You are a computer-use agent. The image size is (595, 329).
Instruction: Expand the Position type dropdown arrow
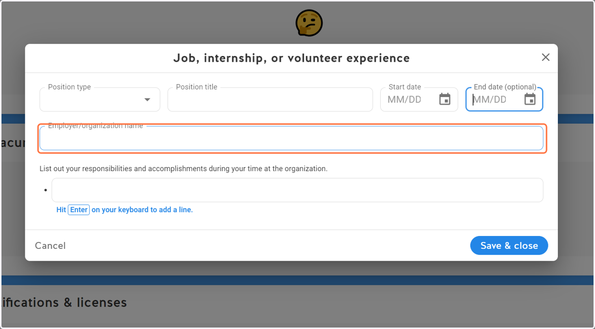pyautogui.click(x=147, y=99)
